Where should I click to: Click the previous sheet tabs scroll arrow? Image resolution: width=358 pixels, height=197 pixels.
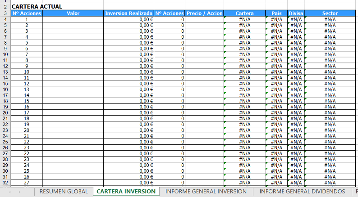[9, 192]
